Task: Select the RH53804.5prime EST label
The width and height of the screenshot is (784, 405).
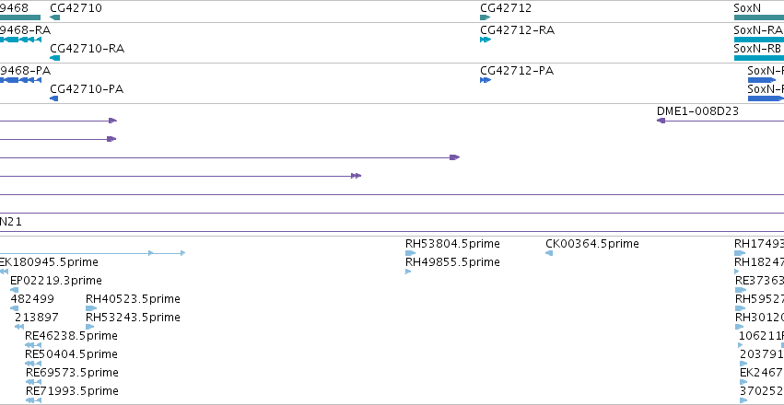Action: click(x=452, y=244)
